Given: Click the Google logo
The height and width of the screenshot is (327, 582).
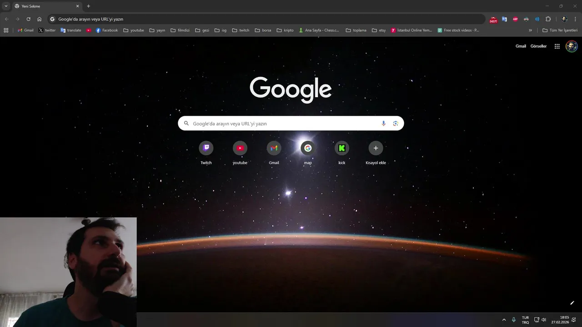Looking at the screenshot, I should coord(291,89).
